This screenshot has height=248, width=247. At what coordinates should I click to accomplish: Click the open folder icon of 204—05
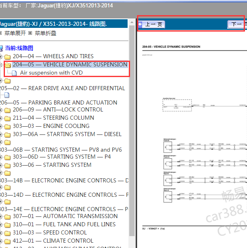8,65
